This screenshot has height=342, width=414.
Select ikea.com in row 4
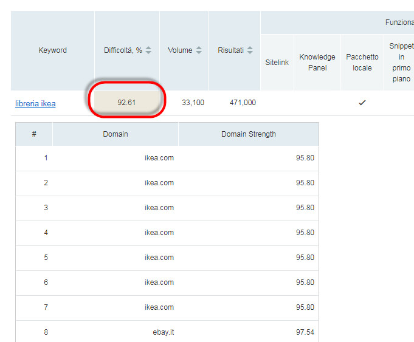click(159, 233)
